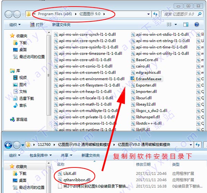Open 下载 under 收藏夹 in upper window
This screenshot has width=207, height=193.
coord(20,43)
